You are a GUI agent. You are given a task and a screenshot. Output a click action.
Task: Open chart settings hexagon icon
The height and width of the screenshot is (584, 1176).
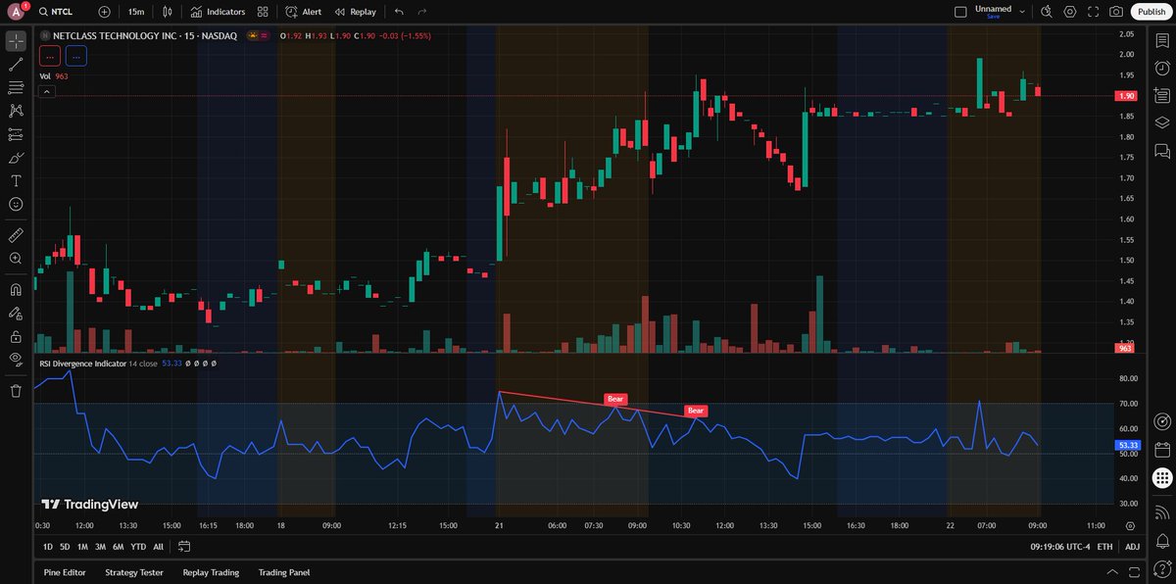[1069, 12]
